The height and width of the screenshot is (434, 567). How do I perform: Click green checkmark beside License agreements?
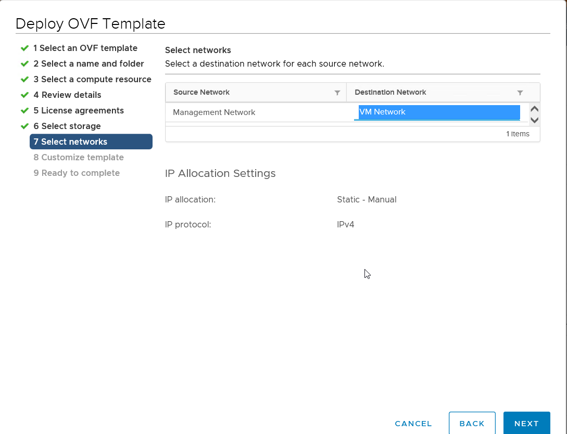click(x=24, y=110)
